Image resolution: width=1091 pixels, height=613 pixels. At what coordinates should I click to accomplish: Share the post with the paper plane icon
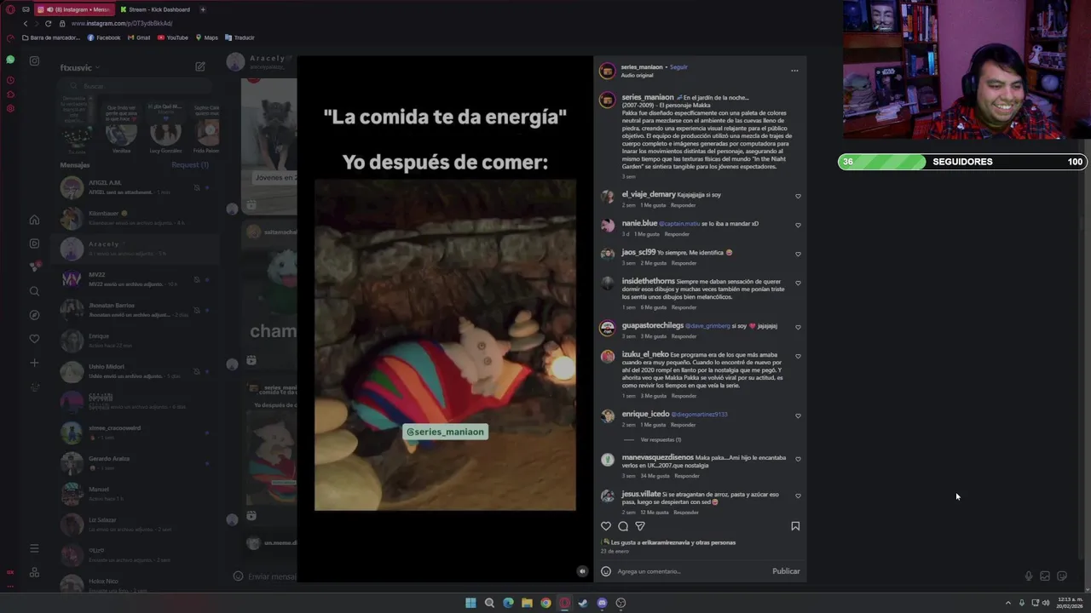(x=640, y=526)
